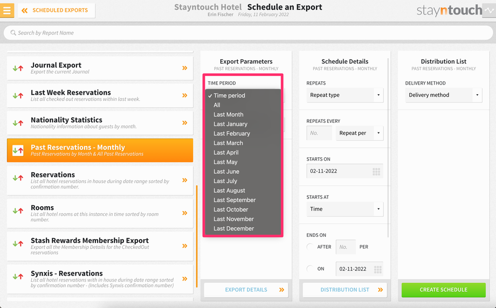Open Synxis - Reservations chevron
The height and width of the screenshot is (308, 496).
[x=185, y=278]
